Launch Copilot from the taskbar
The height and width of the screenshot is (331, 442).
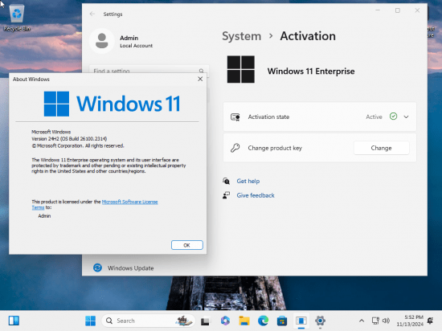click(x=225, y=321)
